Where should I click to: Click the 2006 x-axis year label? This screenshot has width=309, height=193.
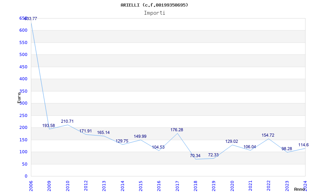31,186
